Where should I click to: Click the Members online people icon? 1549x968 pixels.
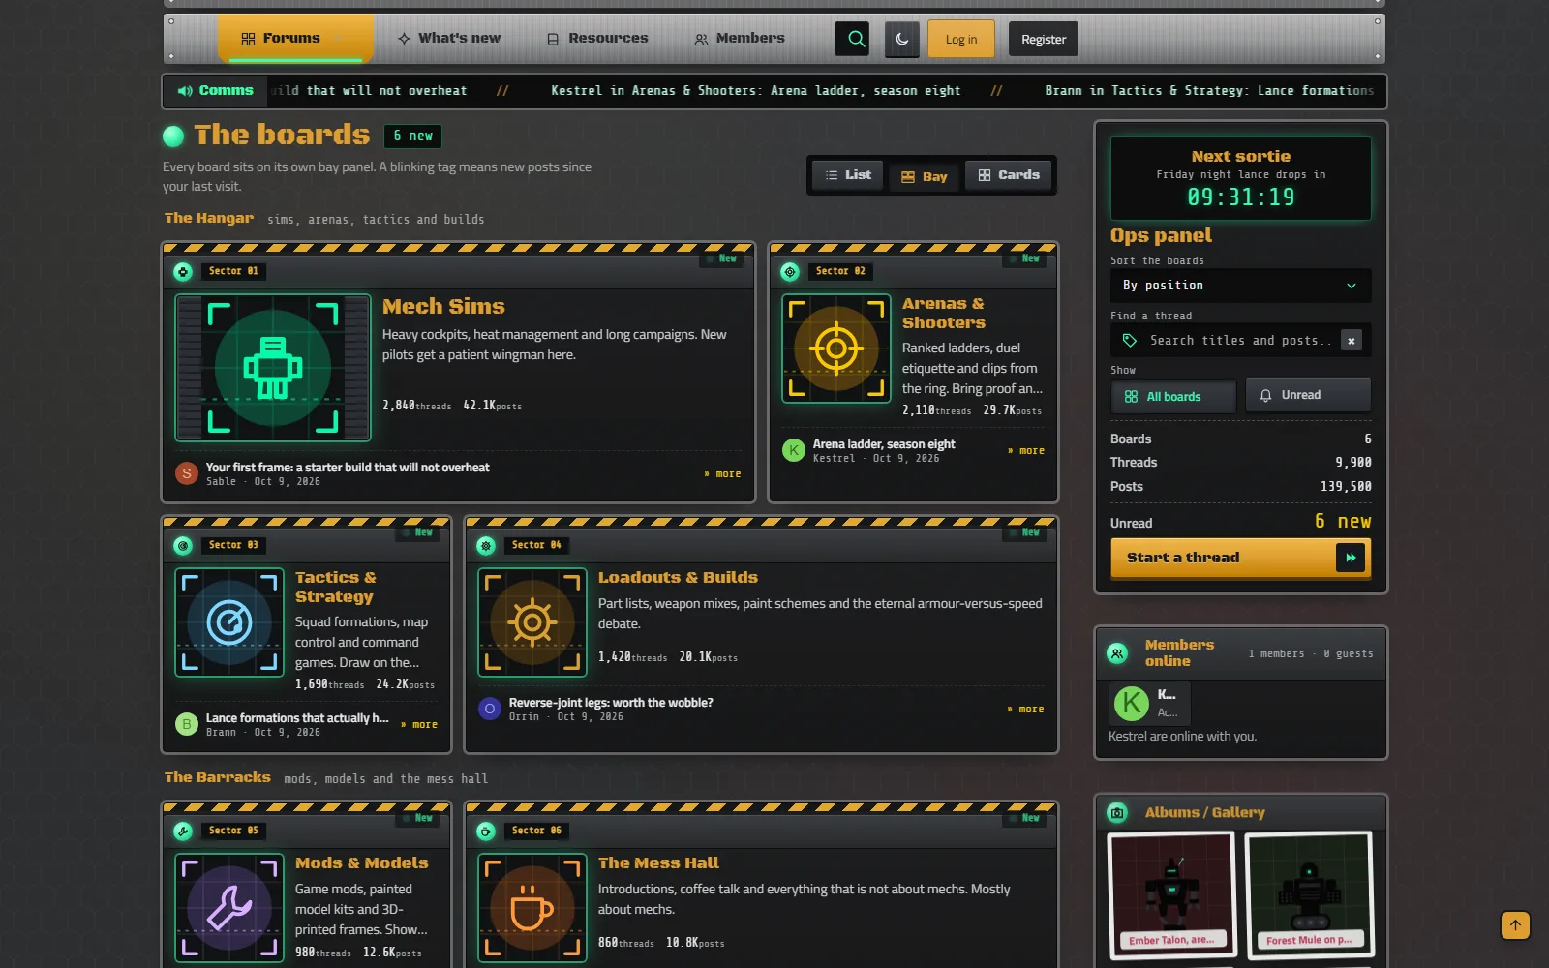pyautogui.click(x=1117, y=653)
